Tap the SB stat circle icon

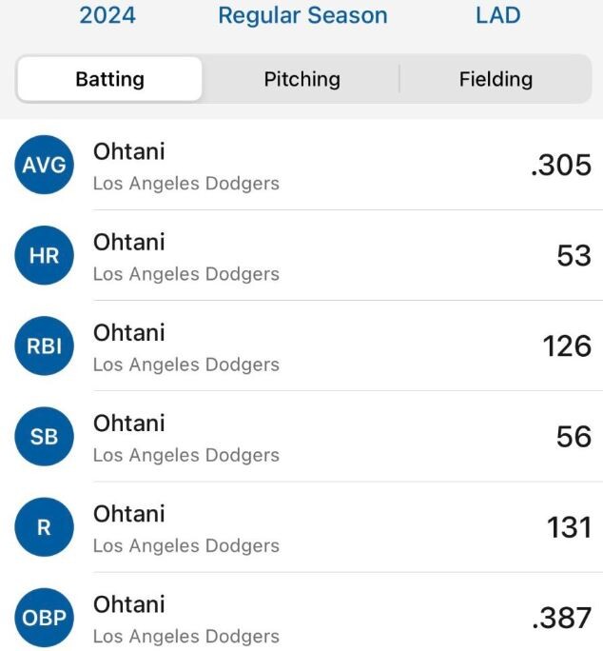(44, 436)
